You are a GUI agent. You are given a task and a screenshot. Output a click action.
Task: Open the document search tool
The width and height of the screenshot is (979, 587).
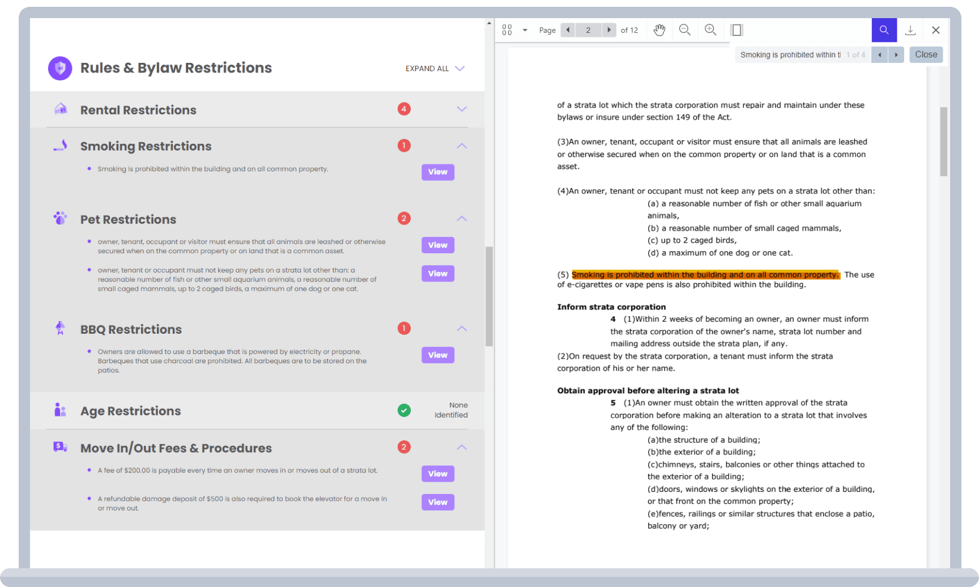tap(884, 30)
